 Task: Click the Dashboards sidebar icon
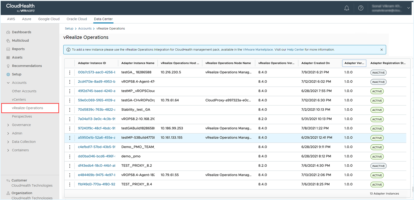pos(8,32)
